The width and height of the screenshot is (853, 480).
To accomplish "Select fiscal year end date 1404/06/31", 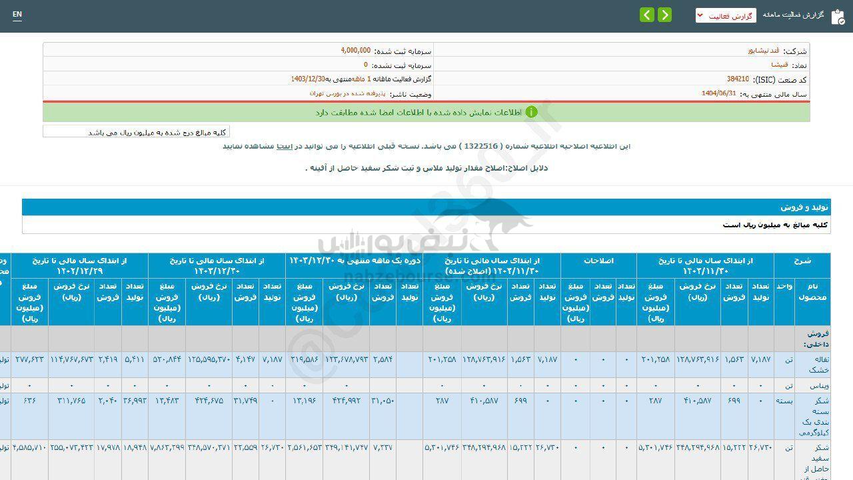I will [719, 93].
